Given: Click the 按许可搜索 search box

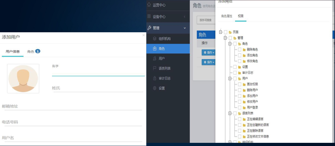Looking at the screenshot, I should (206, 20).
